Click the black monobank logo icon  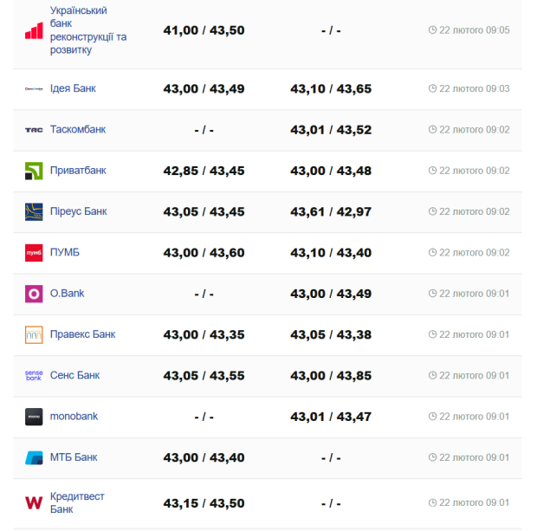[x=34, y=417]
